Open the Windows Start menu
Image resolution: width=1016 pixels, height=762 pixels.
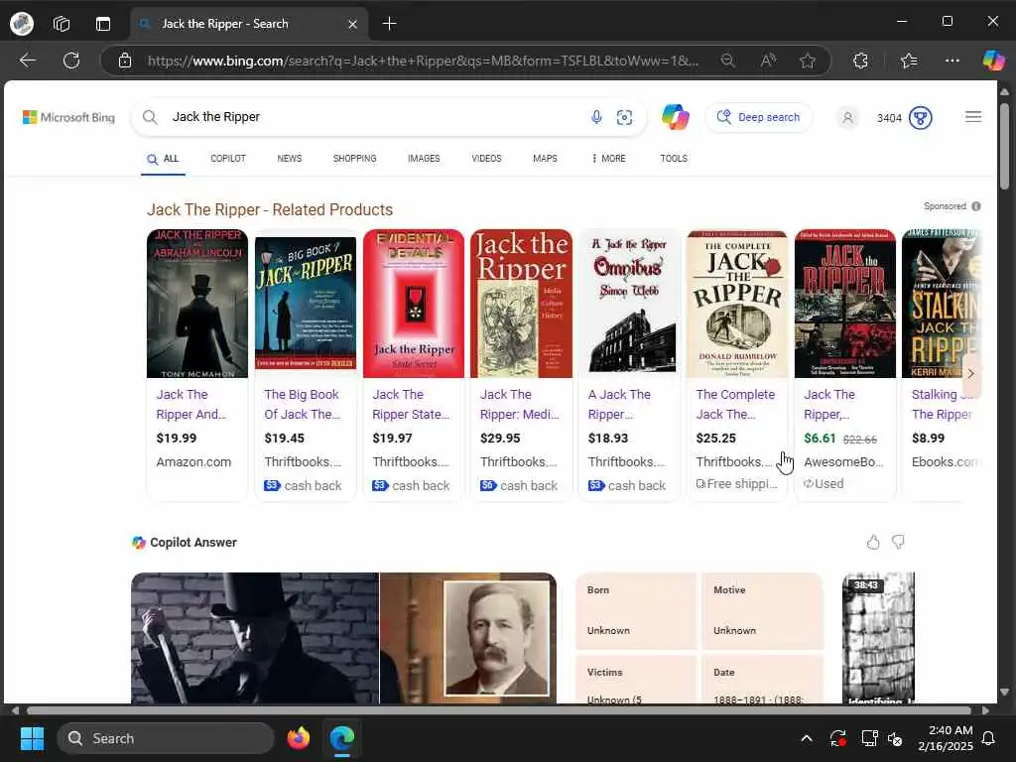[32, 738]
